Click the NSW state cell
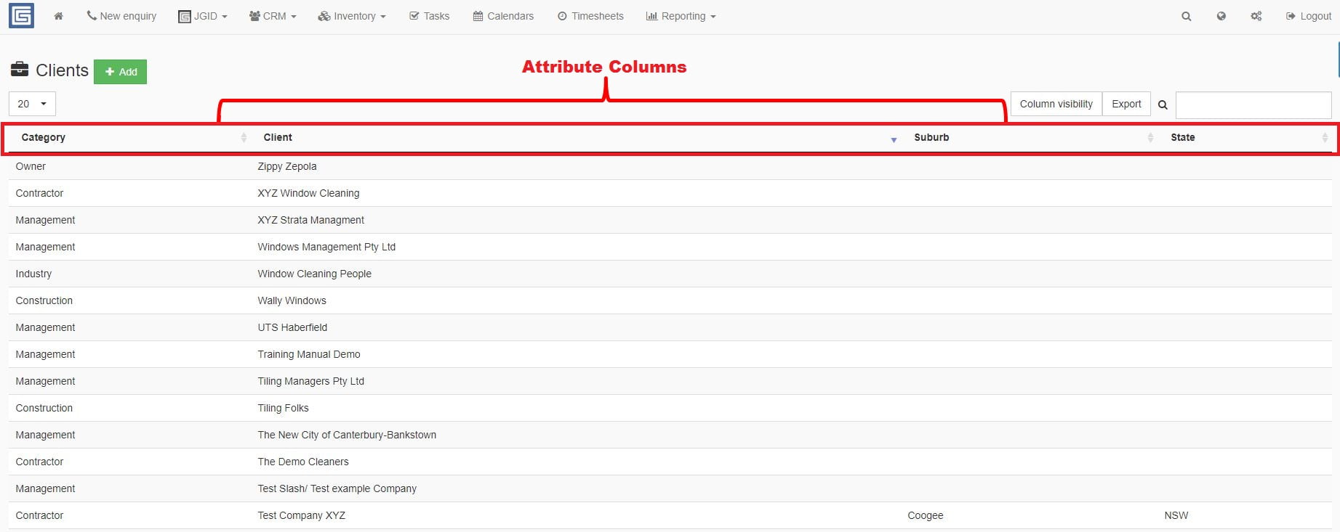 1176,515
